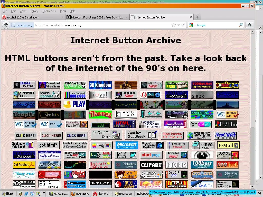Open the Firefox home page button
The height and width of the screenshot is (197, 263).
click(249, 25)
